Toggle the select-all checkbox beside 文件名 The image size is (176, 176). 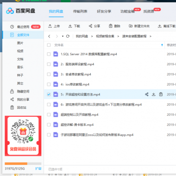tap(49, 45)
